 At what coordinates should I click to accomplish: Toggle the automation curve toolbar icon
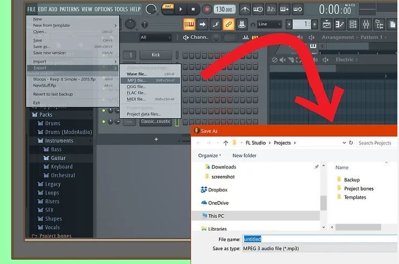pos(216,24)
